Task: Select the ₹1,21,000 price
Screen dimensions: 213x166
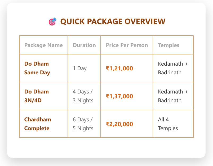Action: (x=119, y=69)
